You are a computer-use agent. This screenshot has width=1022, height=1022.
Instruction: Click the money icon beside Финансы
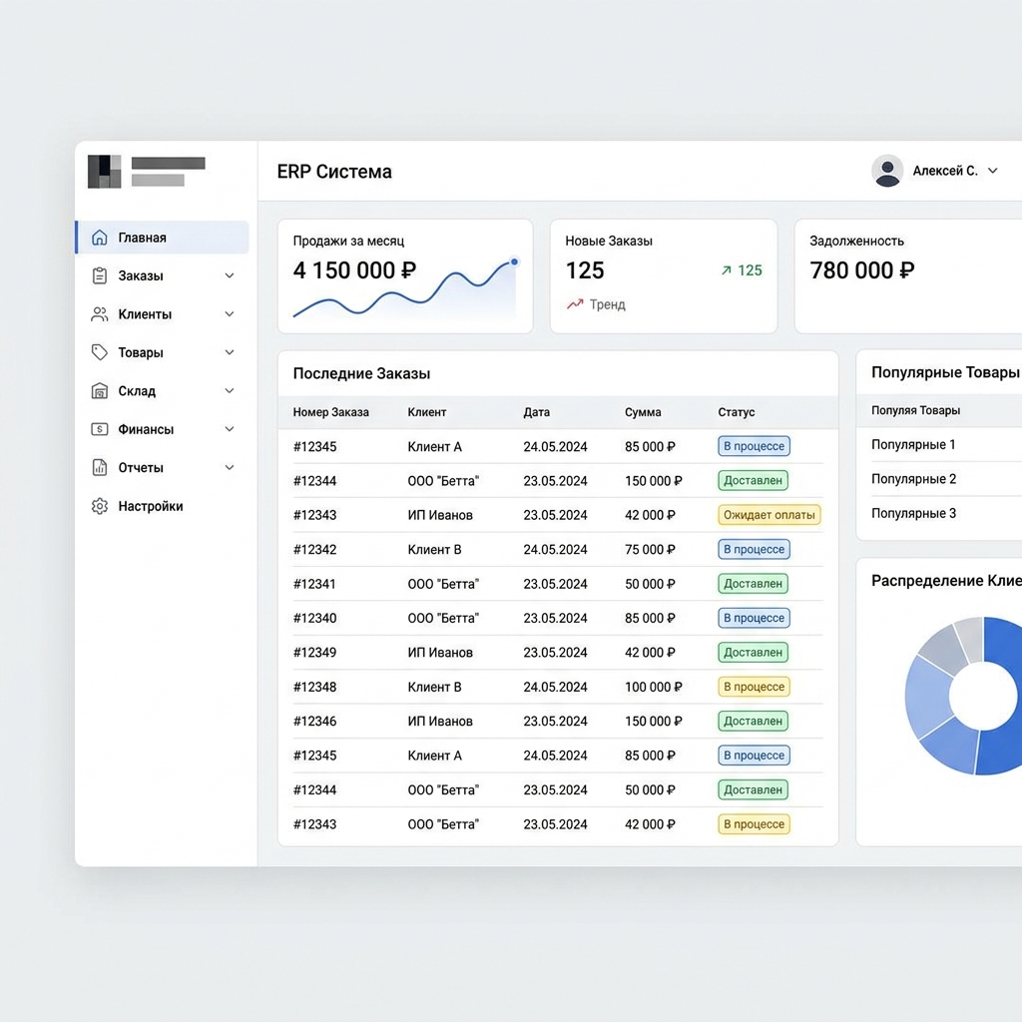99,429
